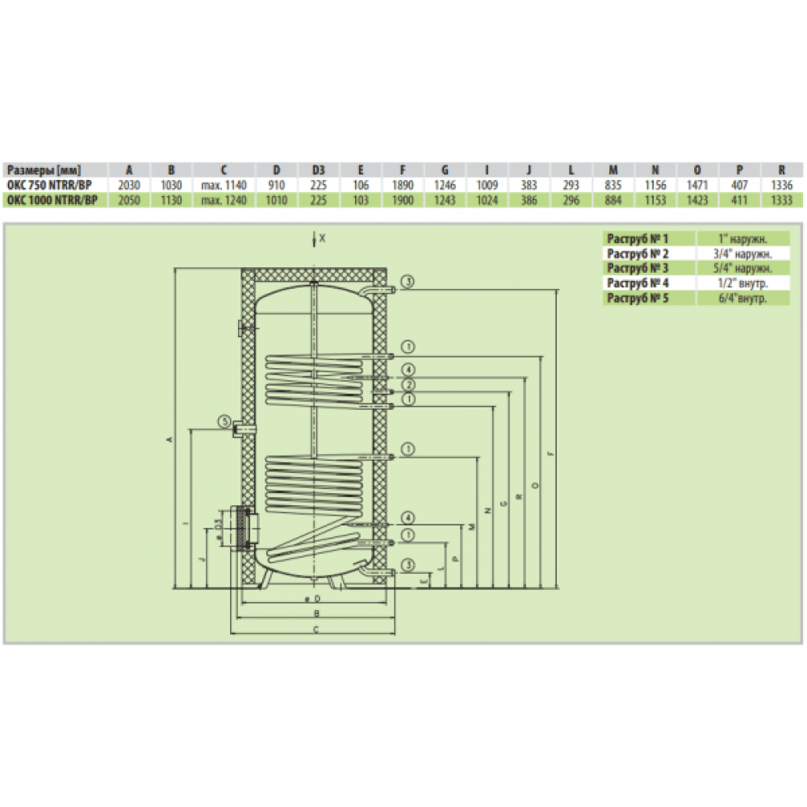Click the upper circled number 4 marker
This screenshot has height=807, width=807.
click(x=409, y=370)
